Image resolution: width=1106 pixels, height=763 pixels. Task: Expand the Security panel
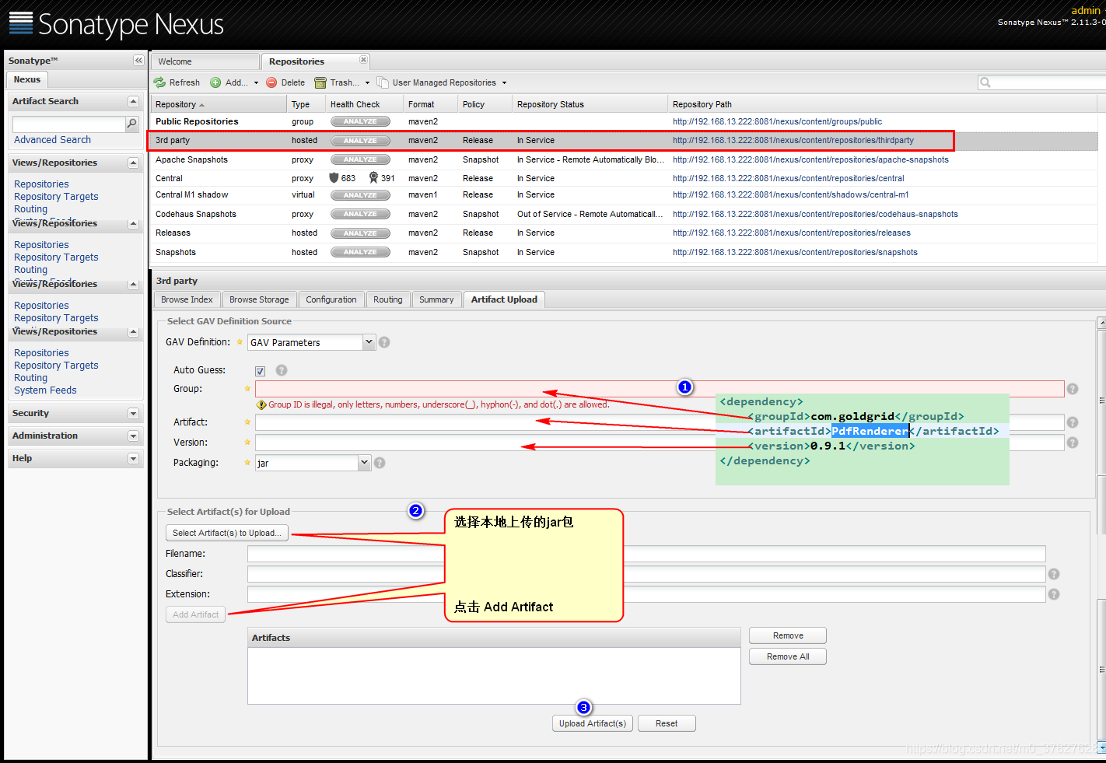[x=133, y=414]
